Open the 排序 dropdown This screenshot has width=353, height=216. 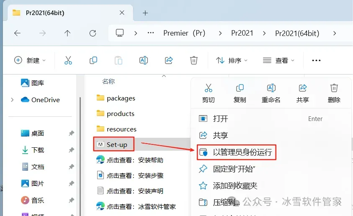click(x=232, y=60)
